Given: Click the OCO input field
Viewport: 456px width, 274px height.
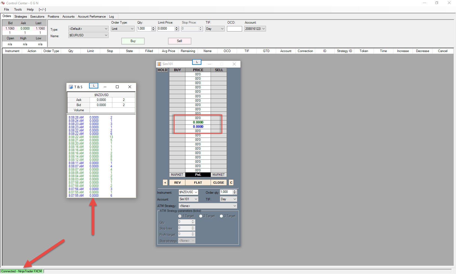Looking at the screenshot, I should [234, 29].
